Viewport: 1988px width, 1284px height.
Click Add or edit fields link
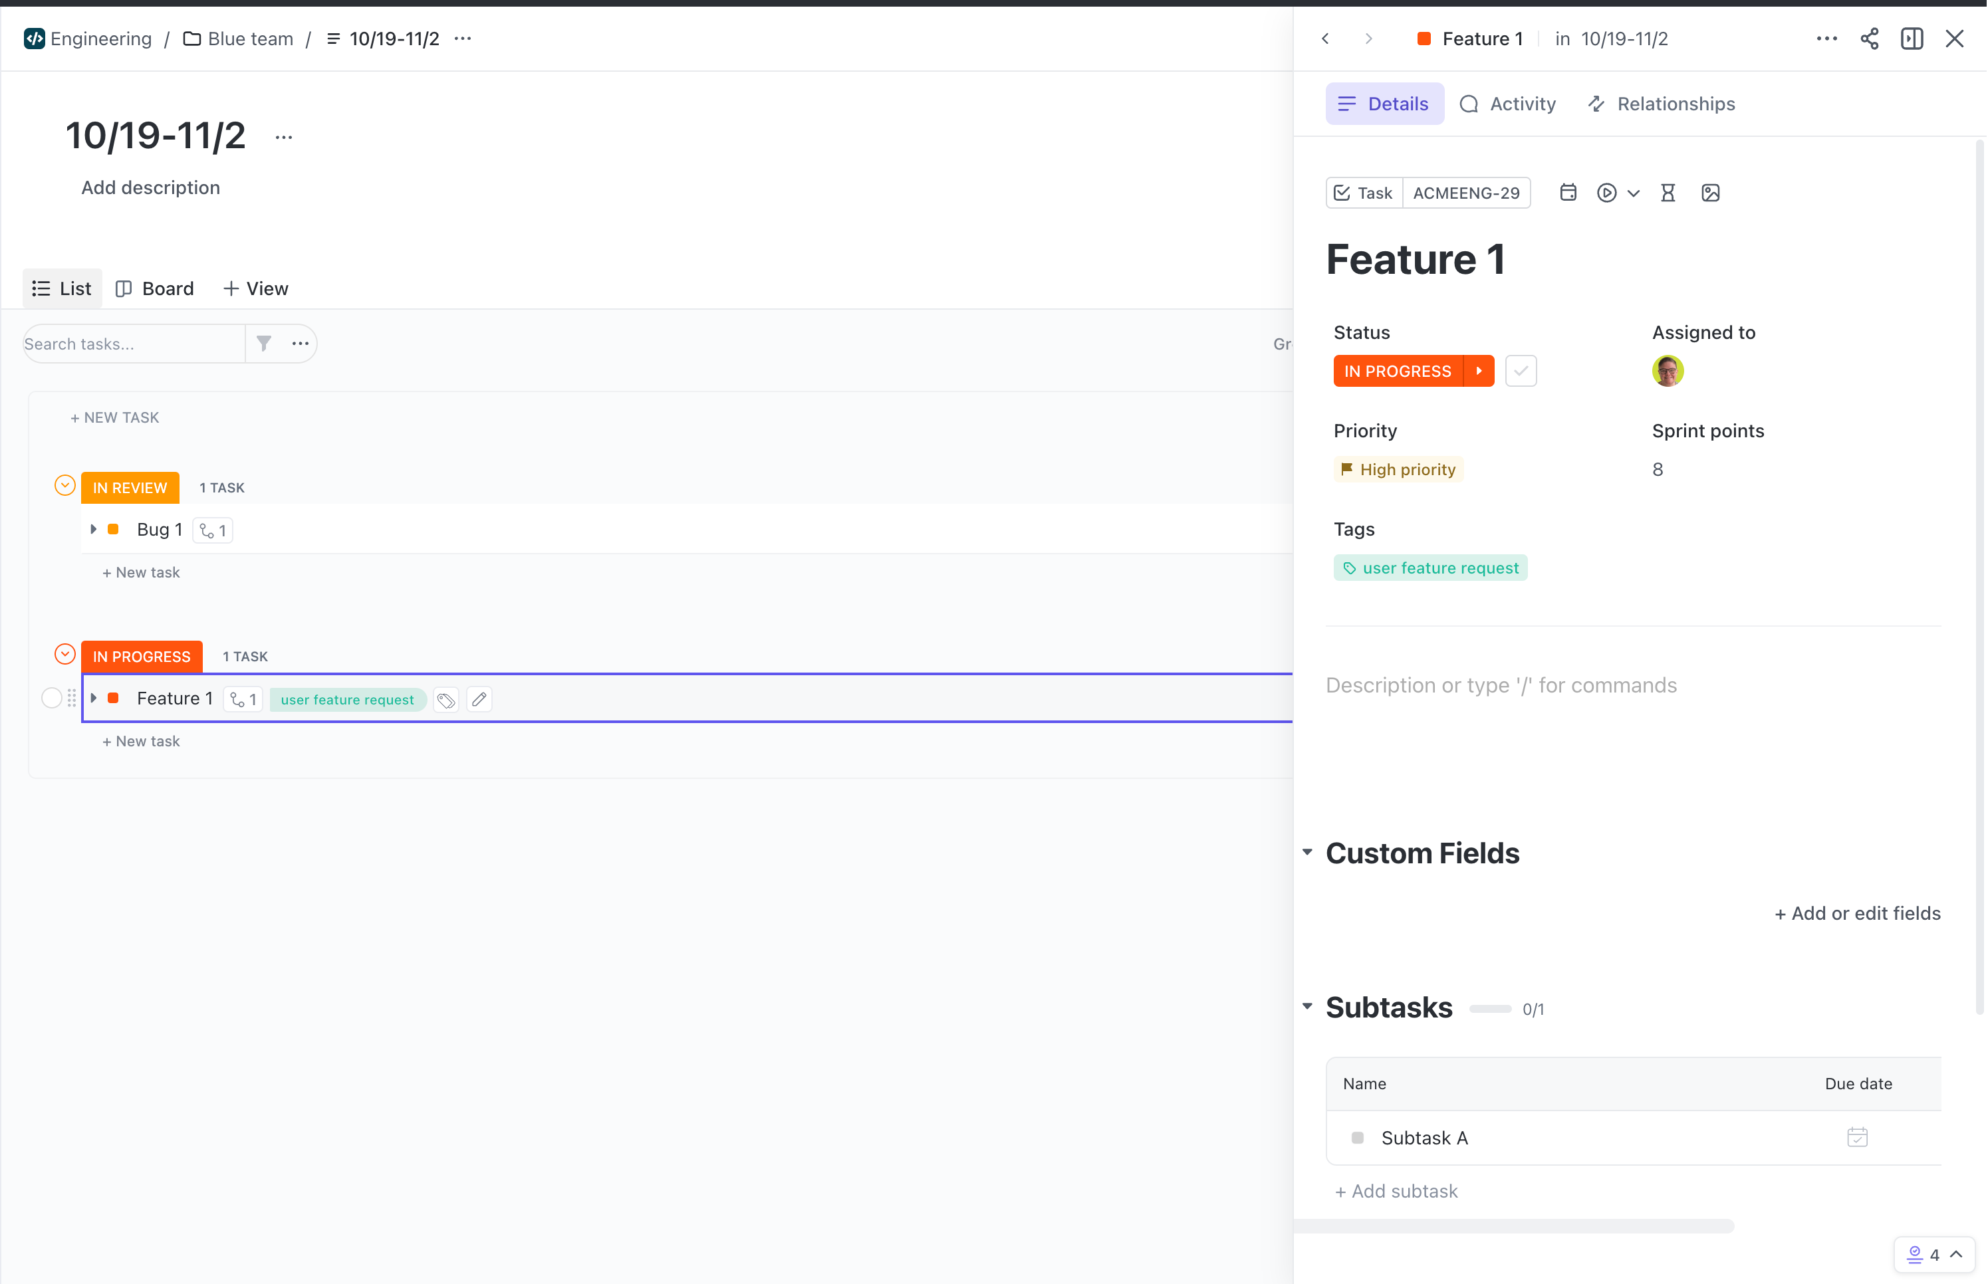(x=1858, y=913)
